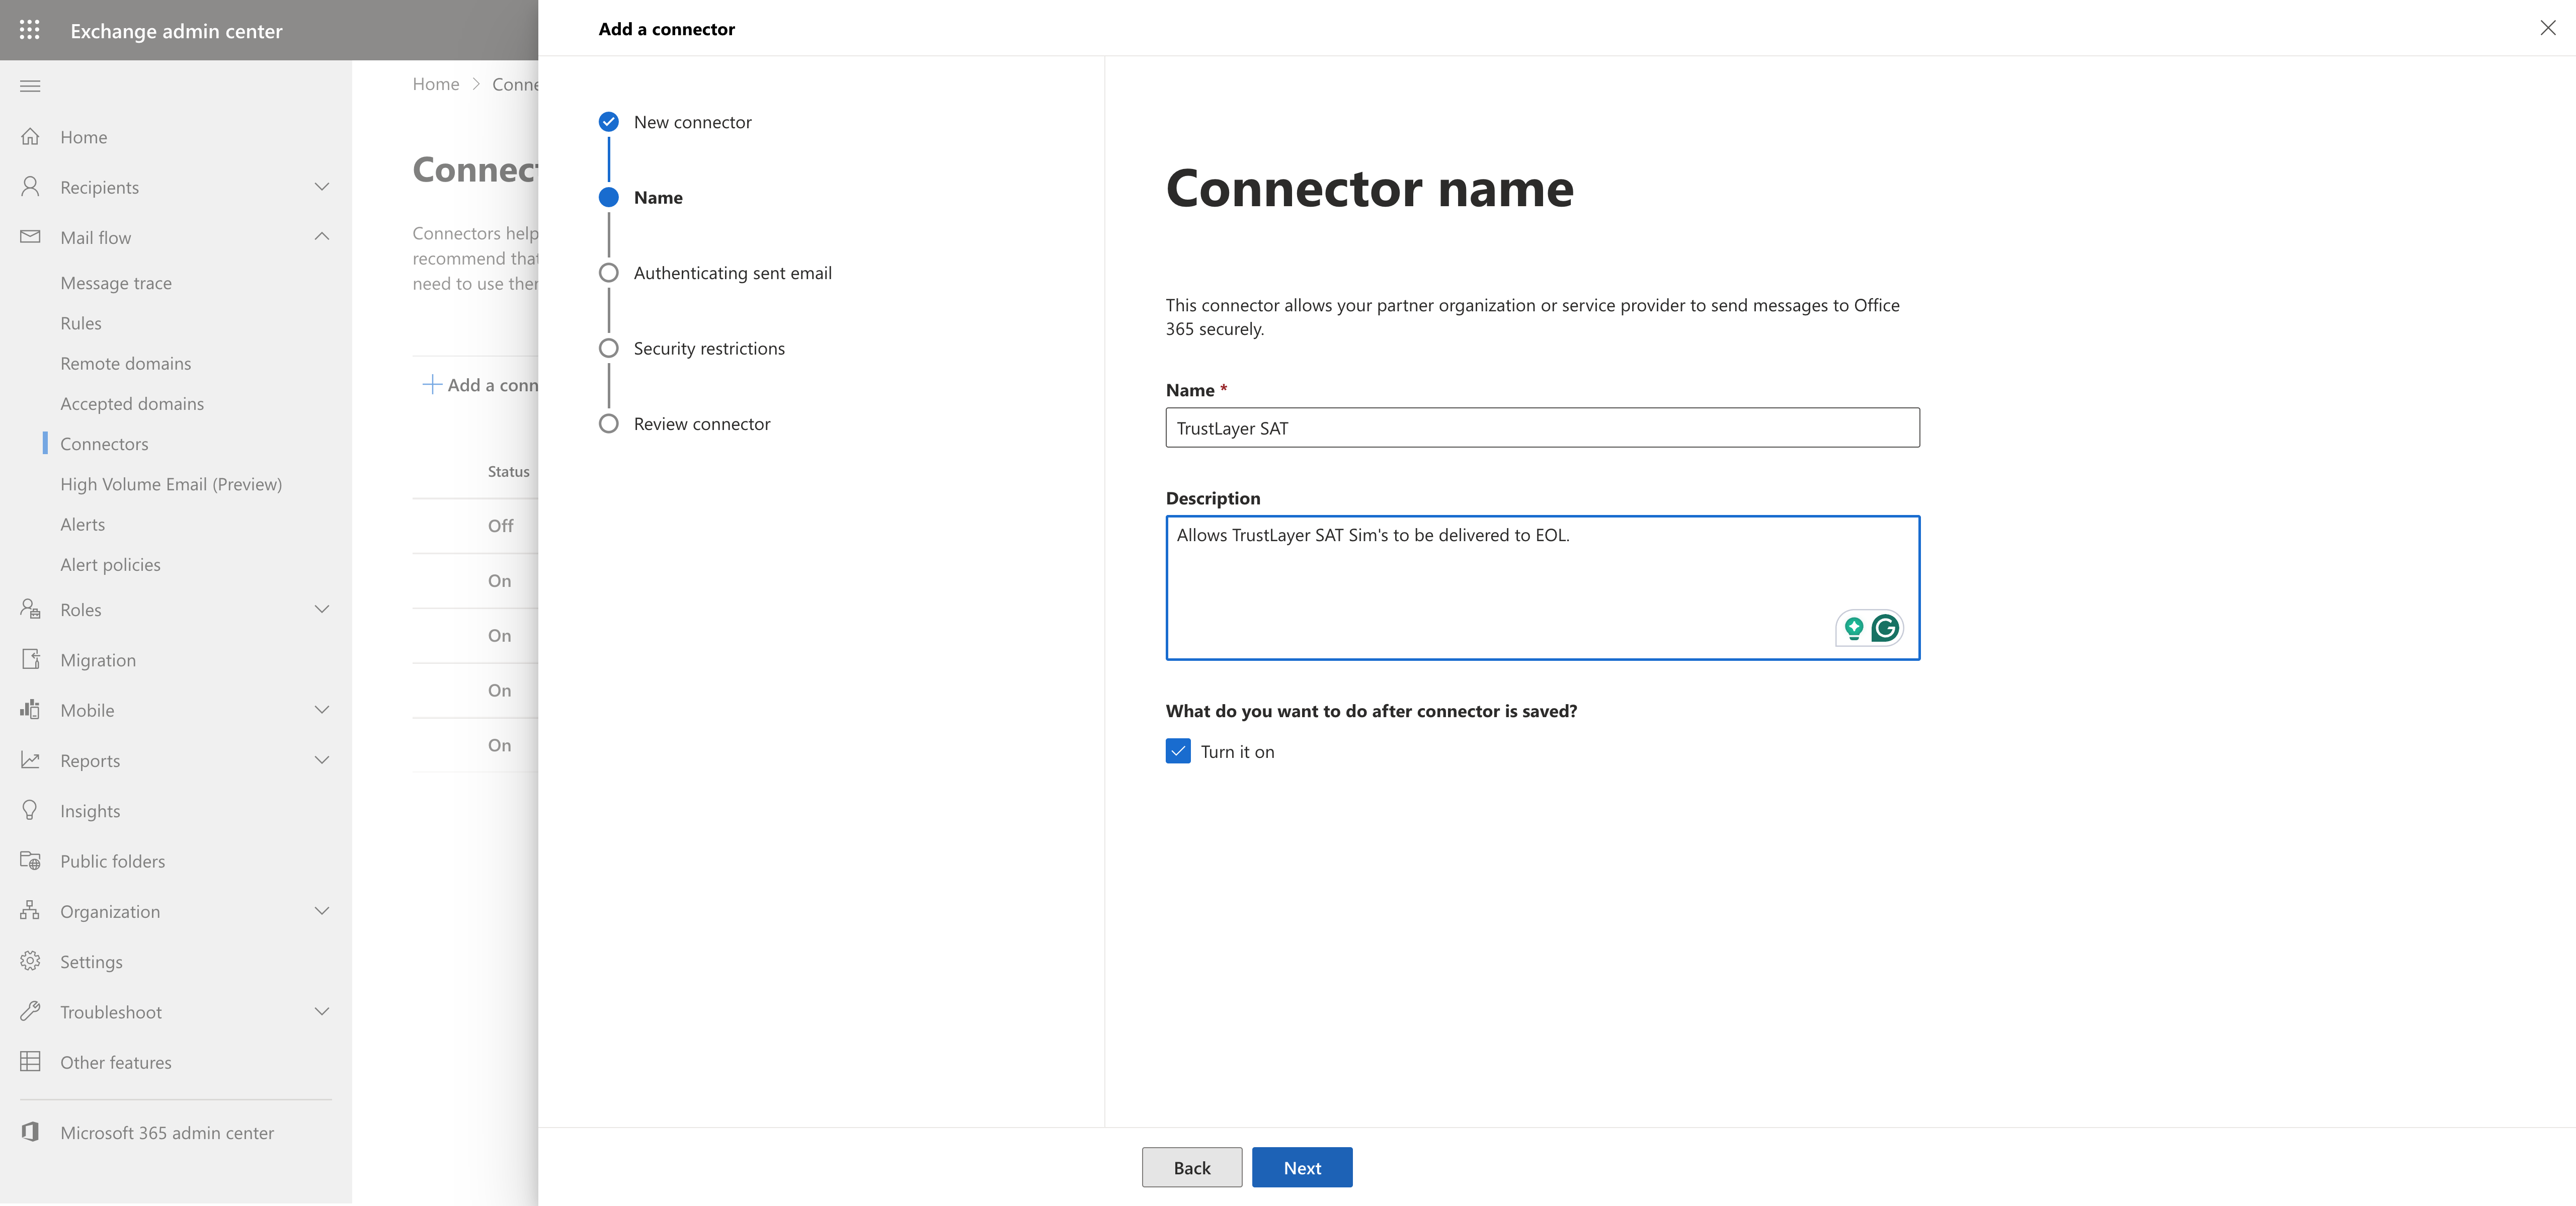Open the app launcher waffle icon

30,30
